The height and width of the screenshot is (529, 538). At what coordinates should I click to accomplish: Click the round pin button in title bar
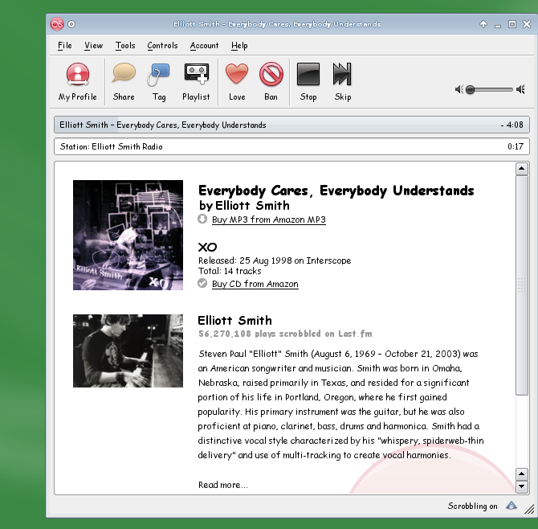[x=71, y=24]
